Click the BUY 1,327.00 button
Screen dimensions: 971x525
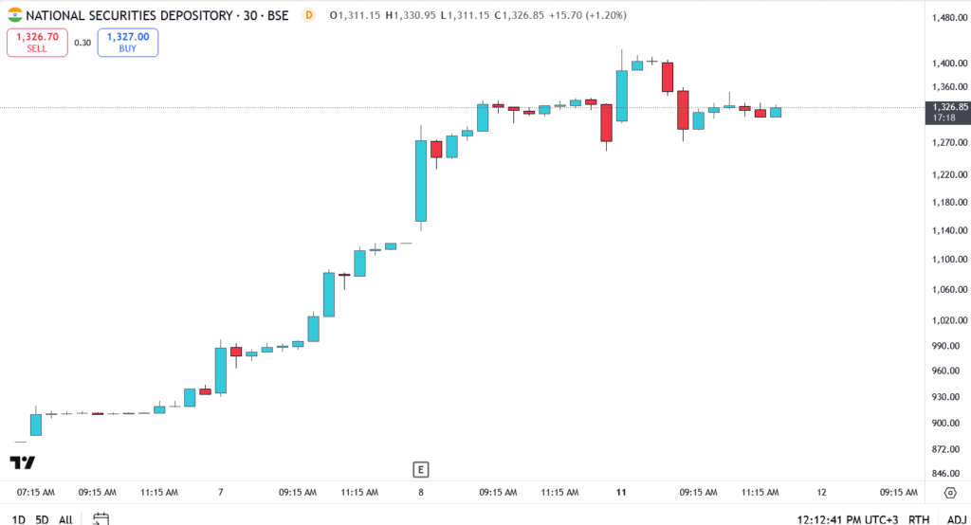coord(128,42)
